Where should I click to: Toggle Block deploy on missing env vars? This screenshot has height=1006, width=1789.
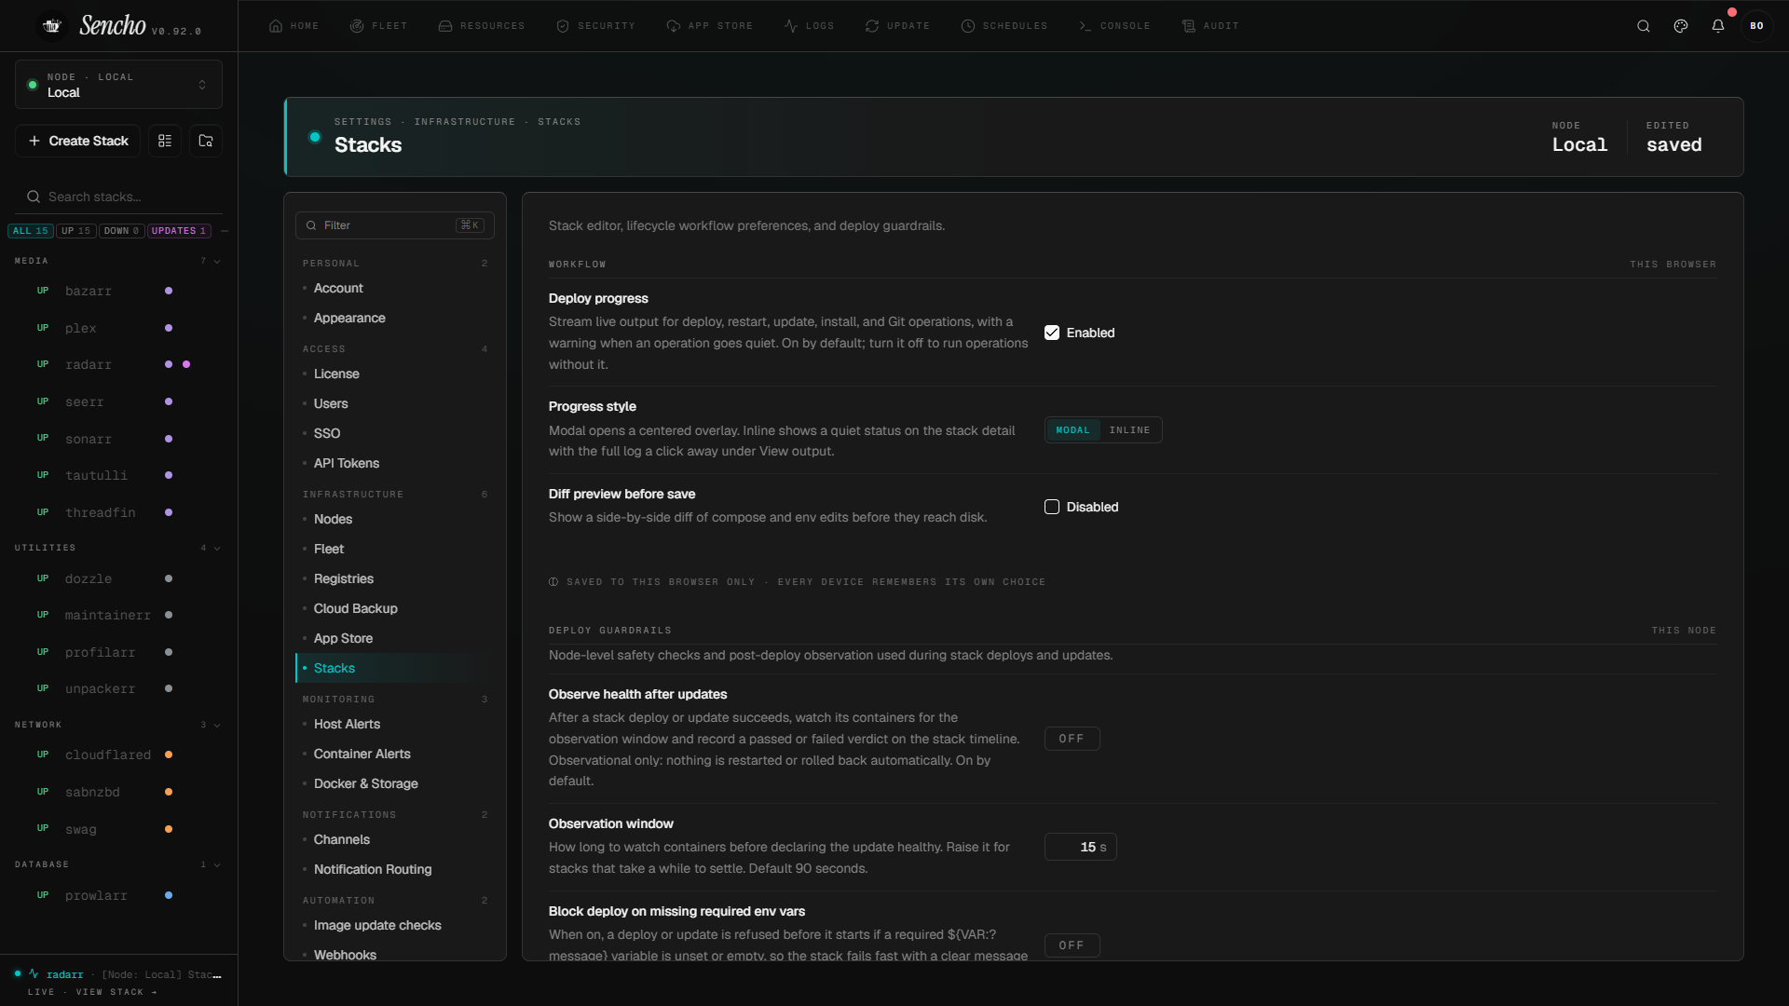[x=1072, y=945]
